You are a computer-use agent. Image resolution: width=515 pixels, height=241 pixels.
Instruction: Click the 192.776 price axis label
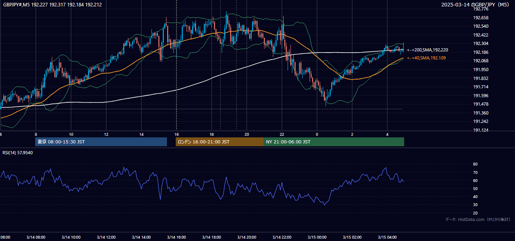point(480,9)
